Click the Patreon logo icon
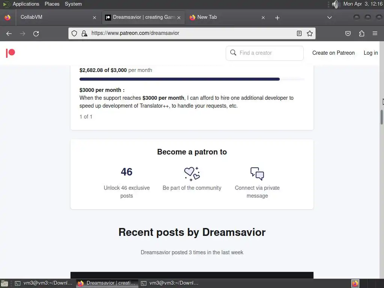Image resolution: width=384 pixels, height=288 pixels. point(10,53)
